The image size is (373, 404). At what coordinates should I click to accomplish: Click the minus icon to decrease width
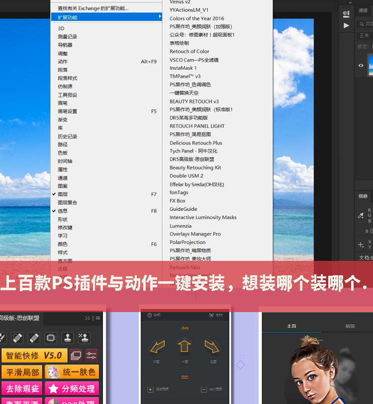204,389
